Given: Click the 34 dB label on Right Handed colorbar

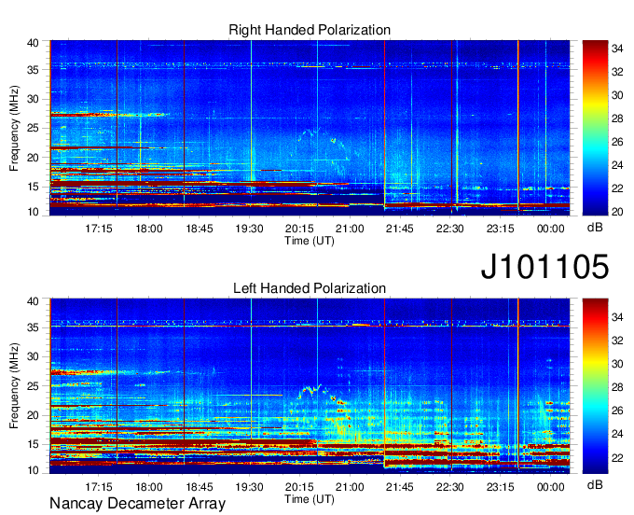Looking at the screenshot, I should coord(617,49).
